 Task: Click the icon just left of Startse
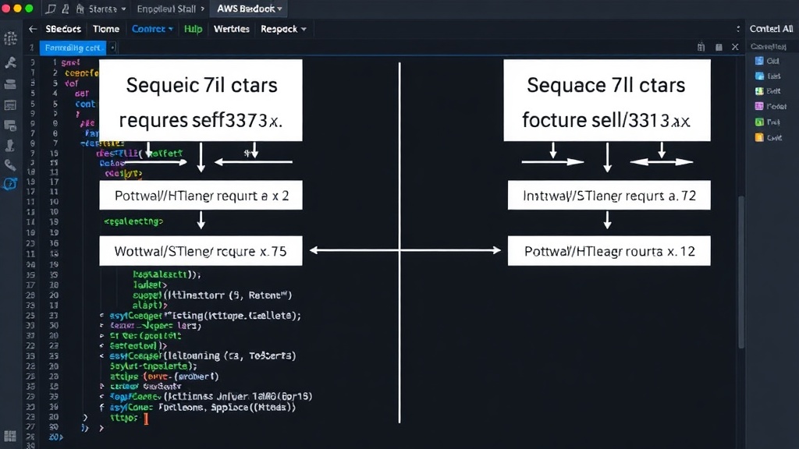pyautogui.click(x=80, y=9)
